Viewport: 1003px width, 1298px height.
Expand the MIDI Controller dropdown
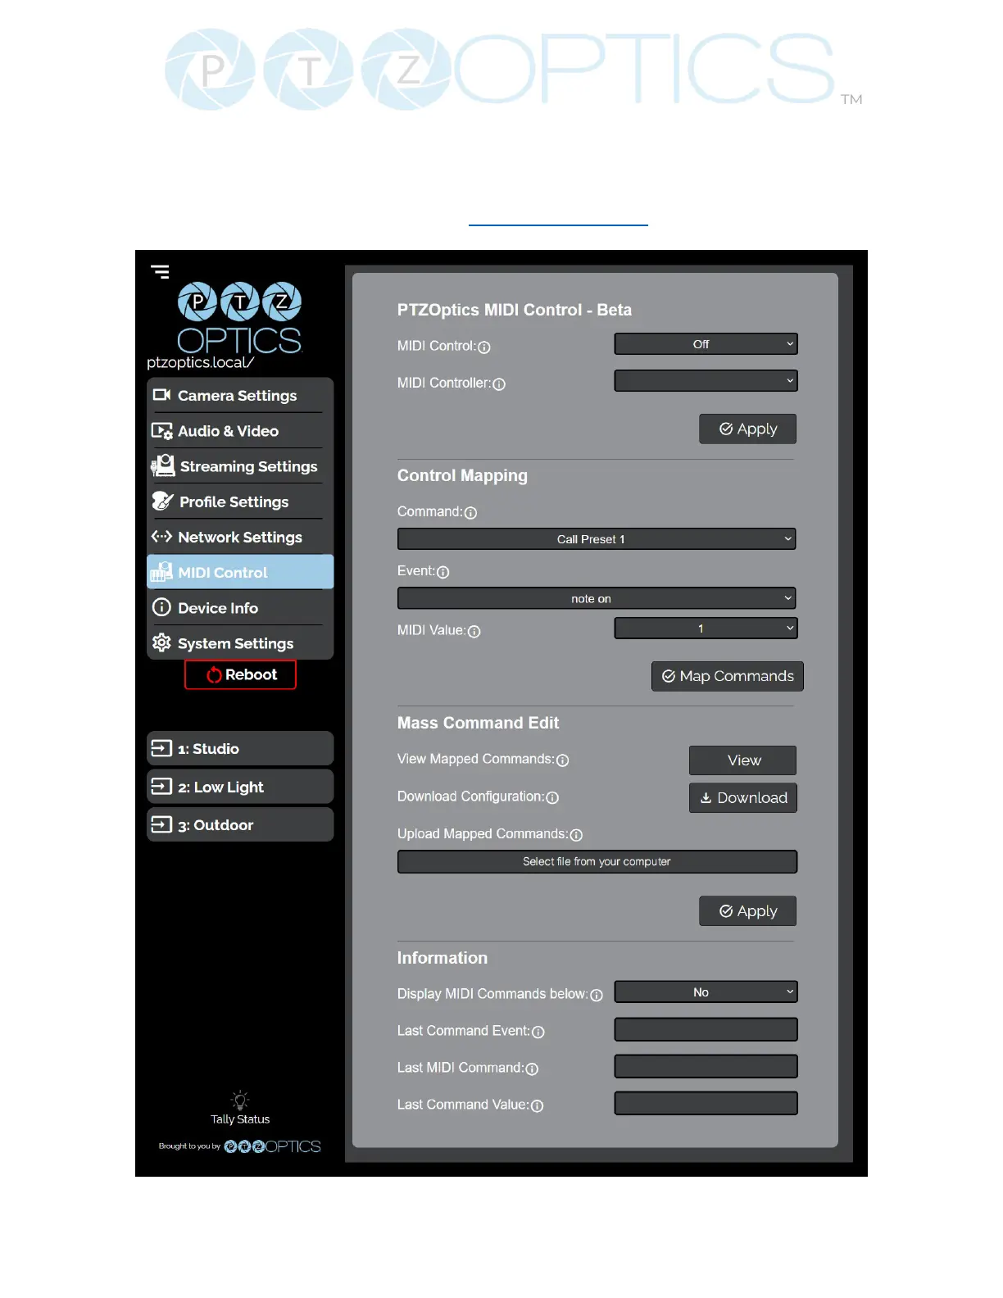(x=706, y=381)
